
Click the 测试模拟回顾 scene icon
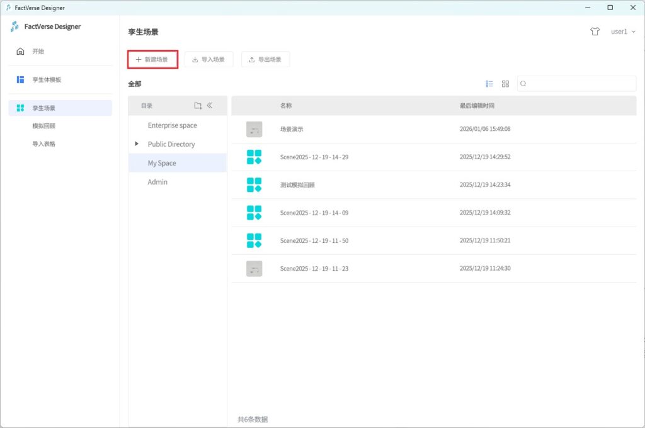coord(254,185)
